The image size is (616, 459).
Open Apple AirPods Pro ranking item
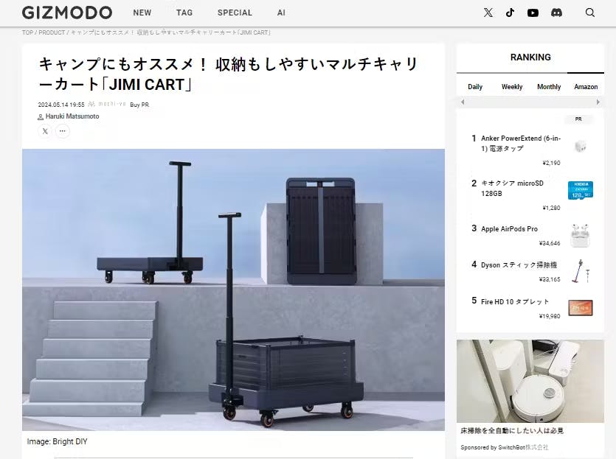[x=509, y=229]
